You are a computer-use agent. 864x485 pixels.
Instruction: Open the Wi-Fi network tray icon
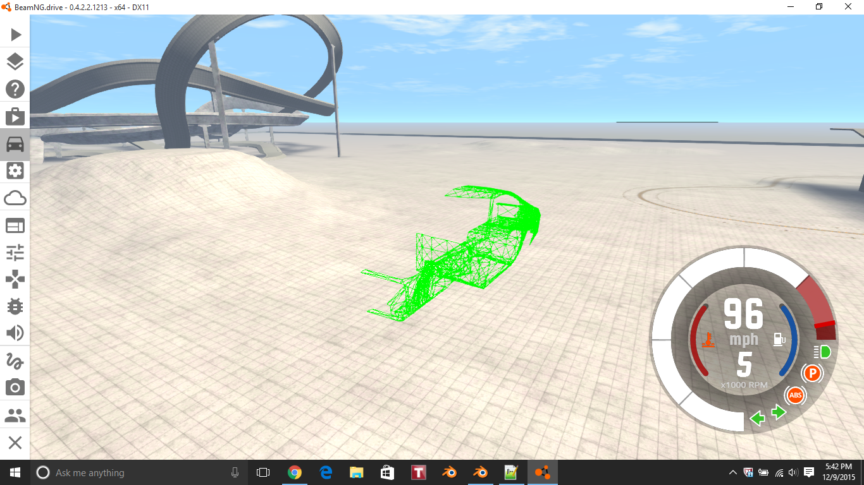(x=779, y=472)
